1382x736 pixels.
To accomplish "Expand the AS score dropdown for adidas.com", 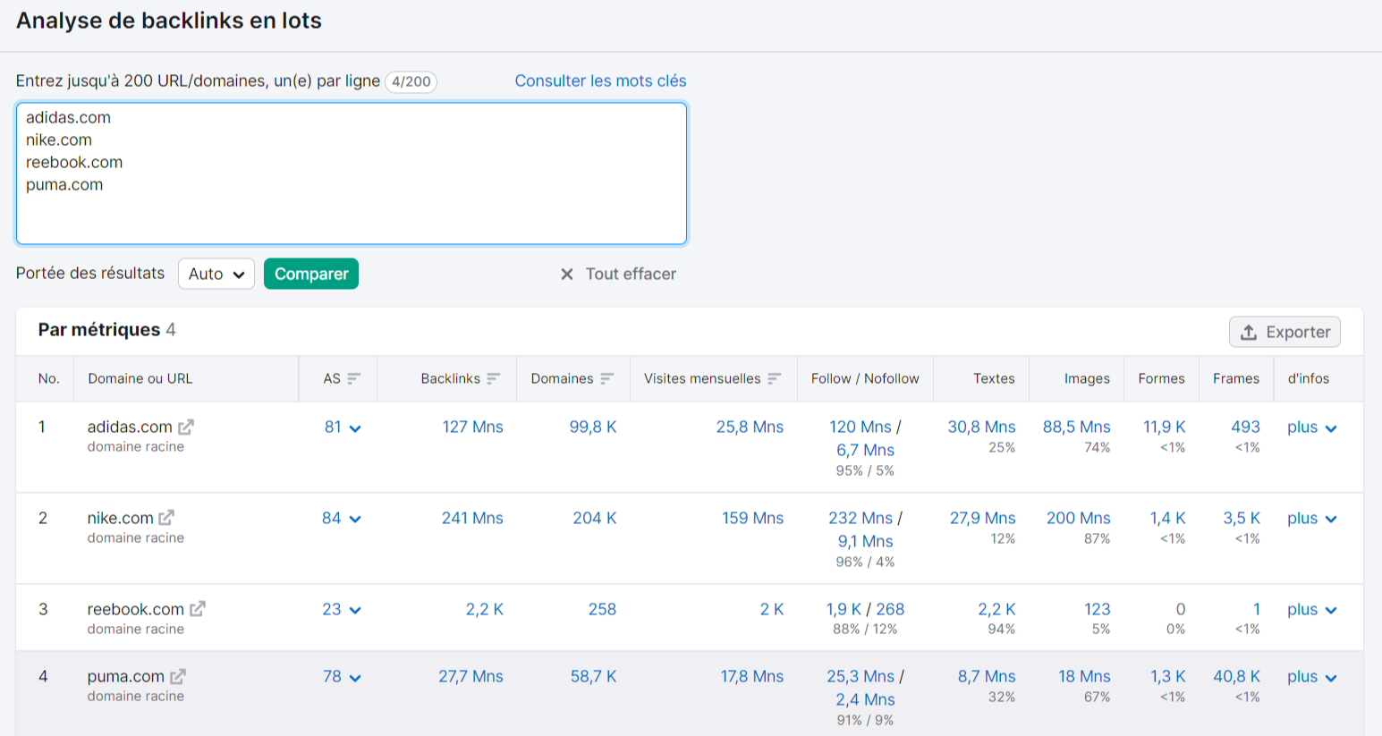I will [x=355, y=428].
